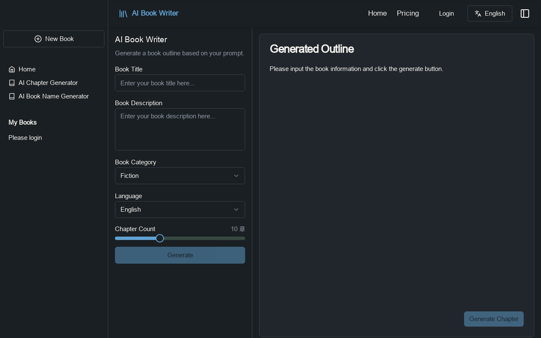Go to Home in top navigation
Screen dimensions: 541x338
coord(377,14)
